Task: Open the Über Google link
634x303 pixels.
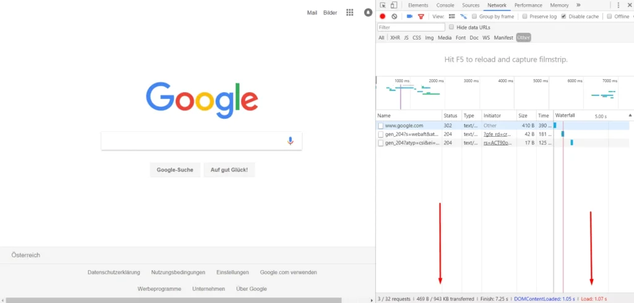Action: click(251, 289)
